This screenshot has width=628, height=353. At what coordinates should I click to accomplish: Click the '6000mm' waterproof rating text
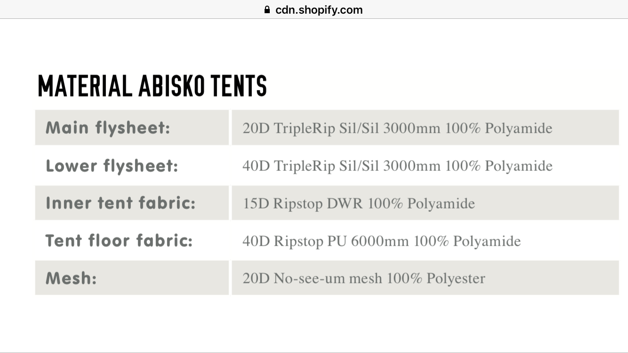click(x=380, y=241)
